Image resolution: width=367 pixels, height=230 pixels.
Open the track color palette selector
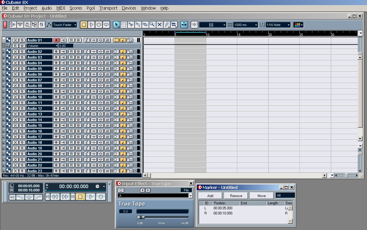pos(298,25)
